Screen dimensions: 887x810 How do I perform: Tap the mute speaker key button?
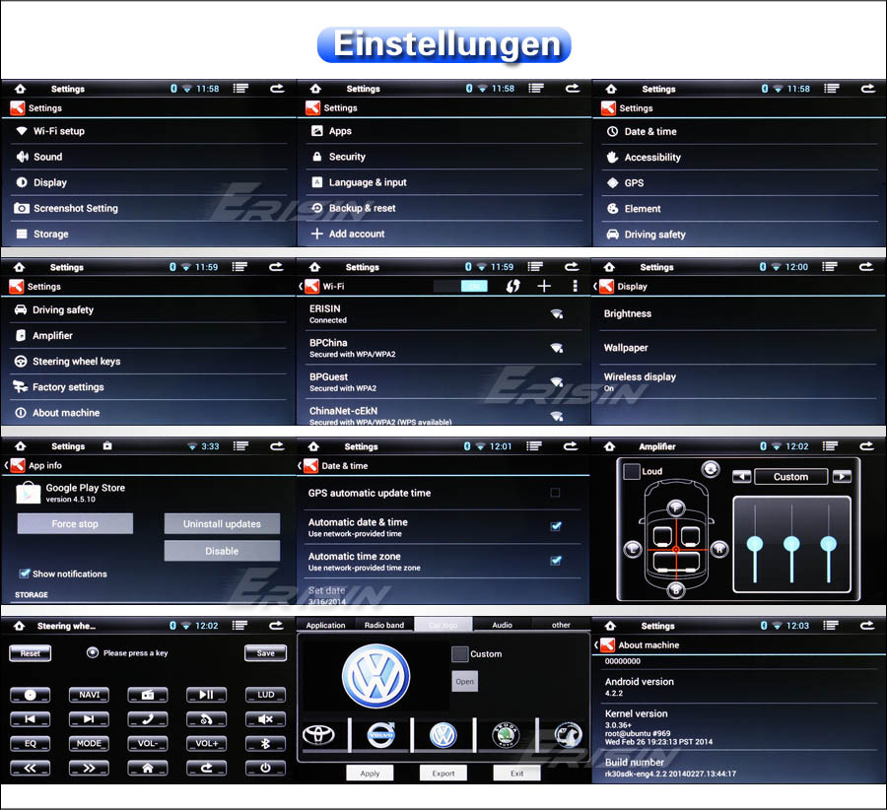click(265, 719)
